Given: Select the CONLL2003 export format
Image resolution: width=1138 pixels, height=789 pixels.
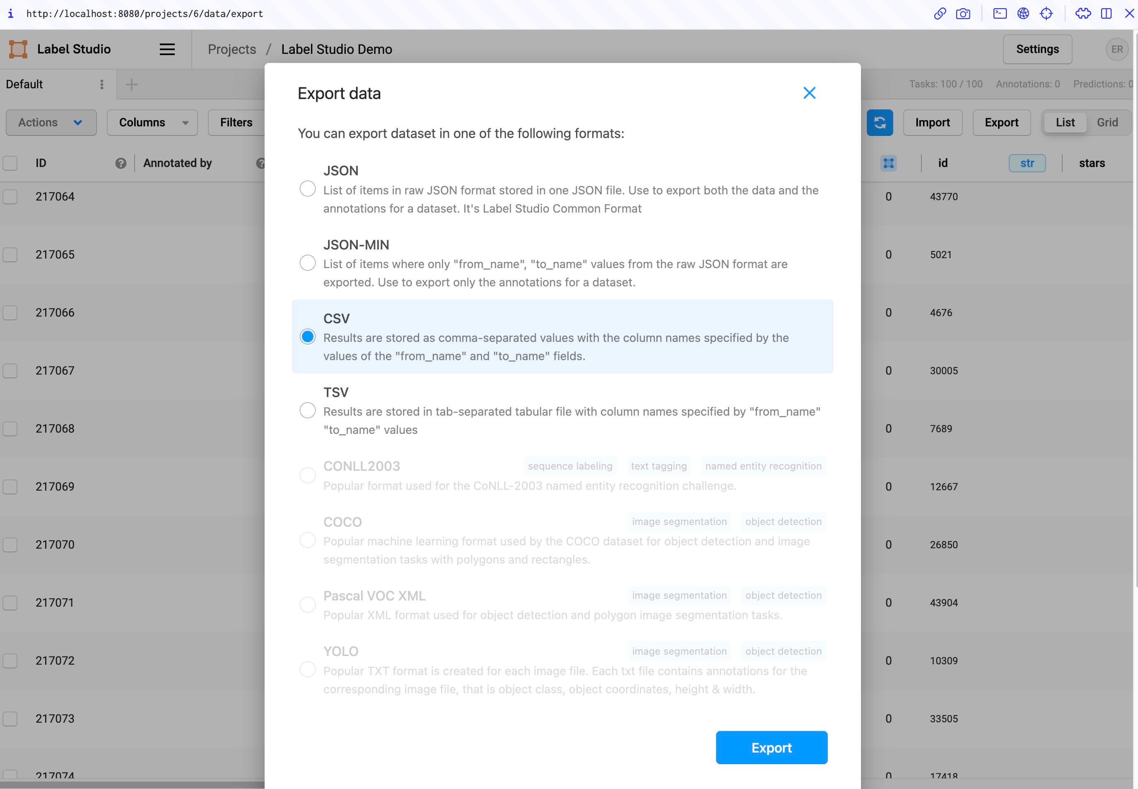Looking at the screenshot, I should (307, 475).
